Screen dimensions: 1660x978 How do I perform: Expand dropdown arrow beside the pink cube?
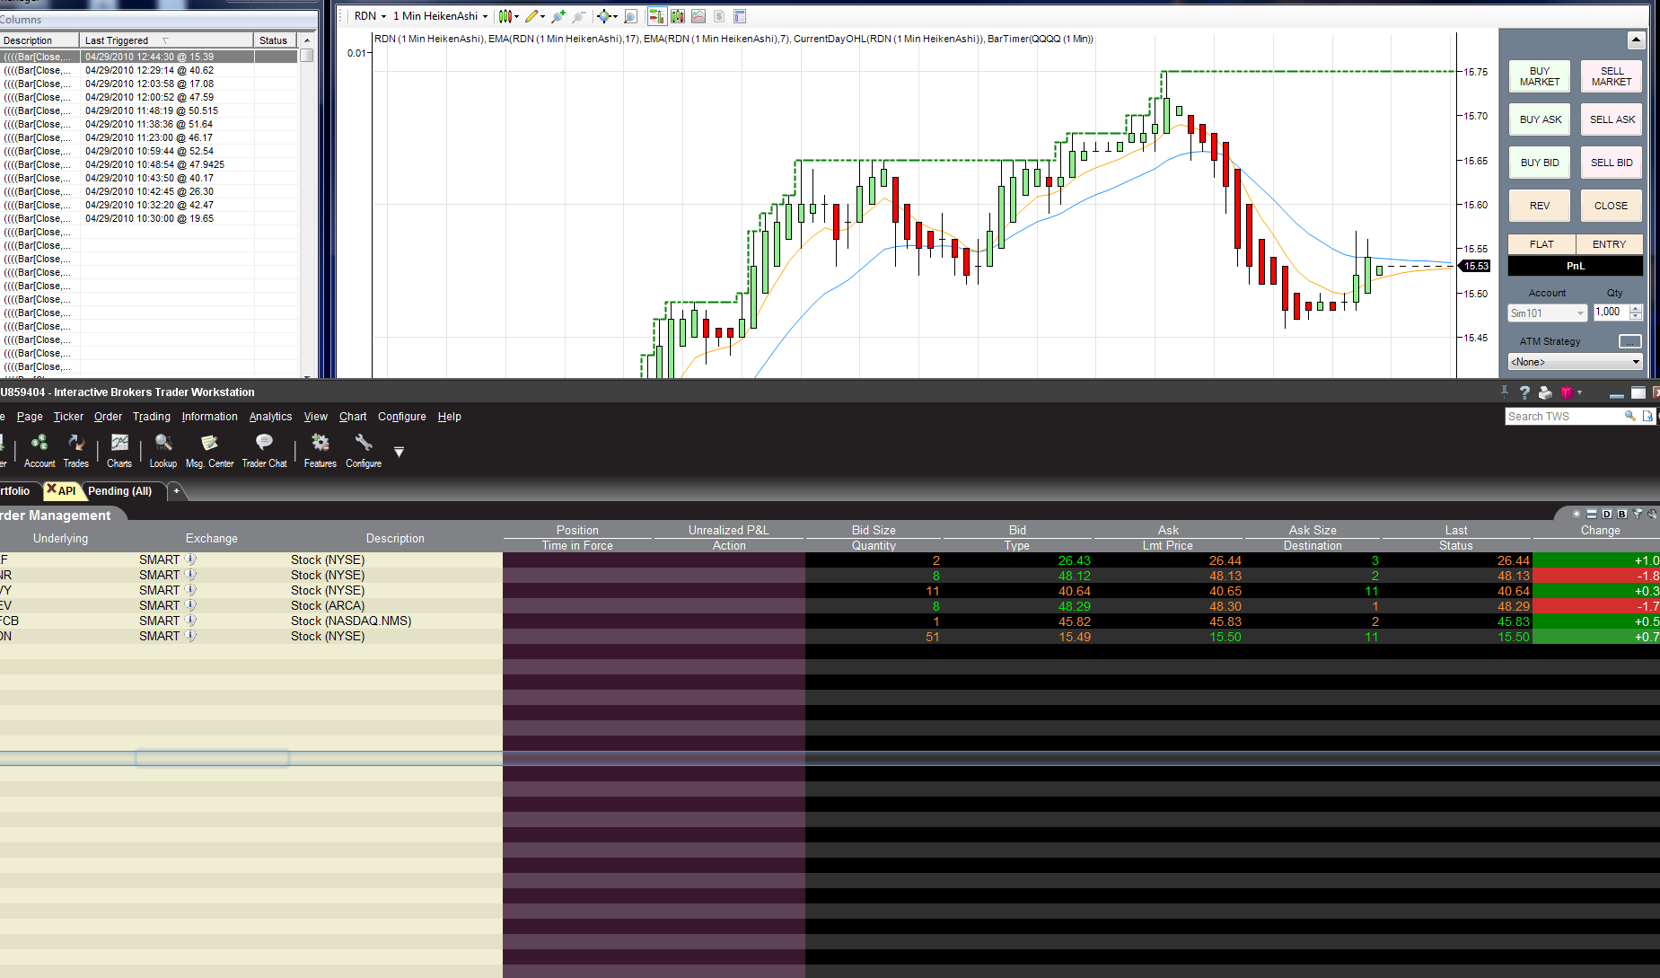pyautogui.click(x=1579, y=393)
